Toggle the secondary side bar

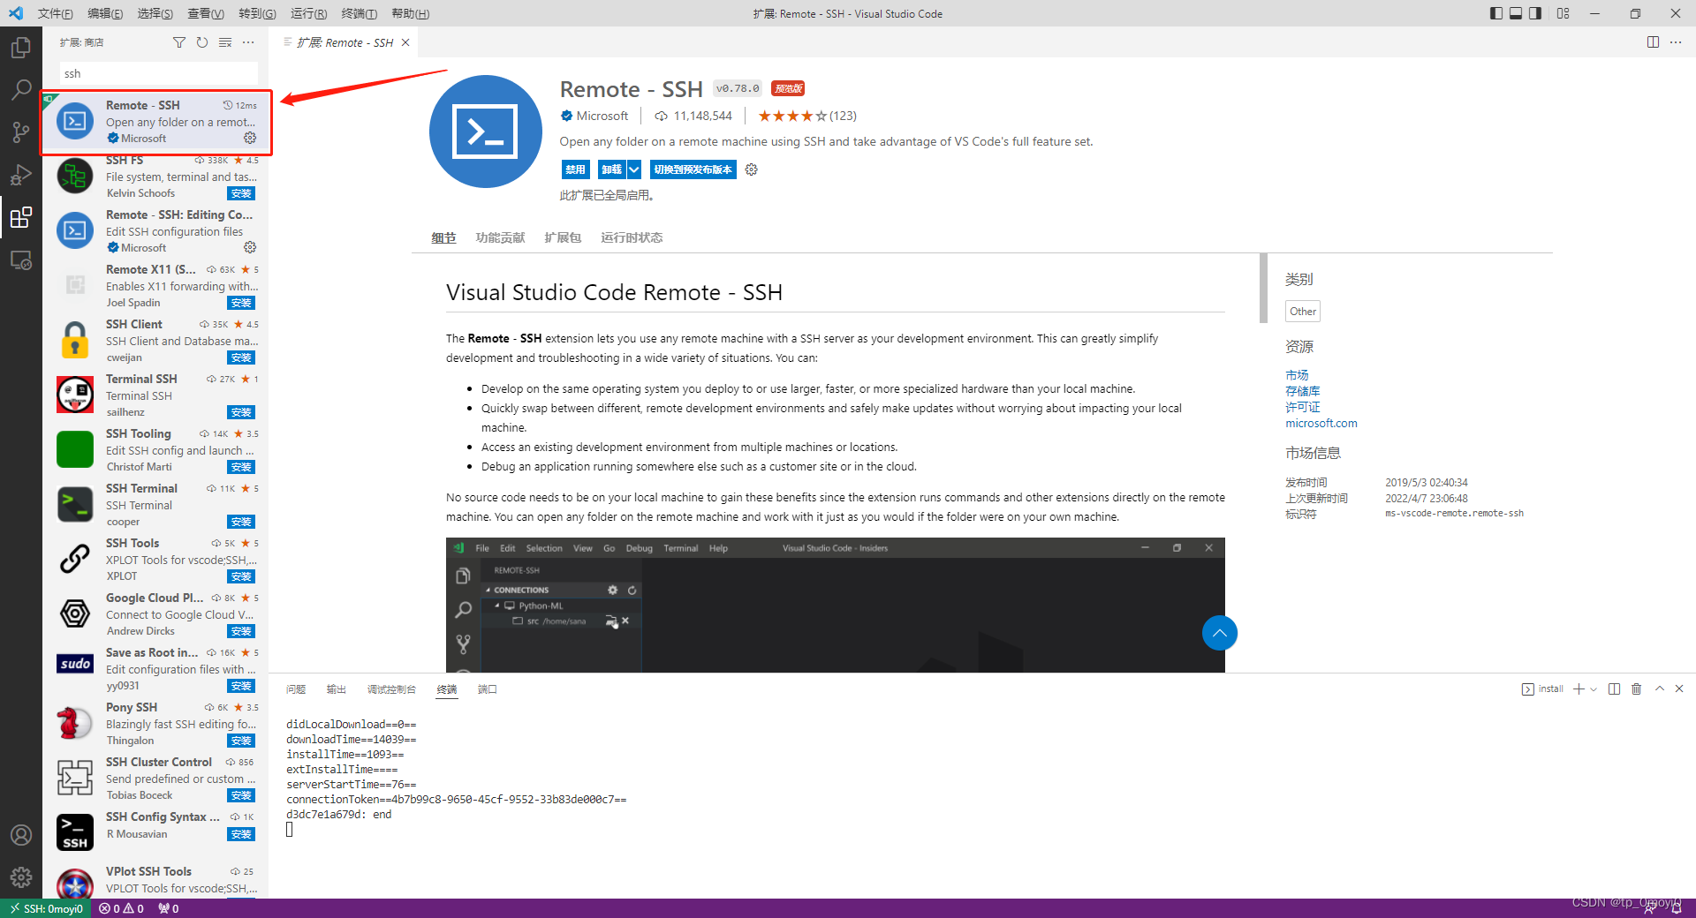click(x=1535, y=13)
